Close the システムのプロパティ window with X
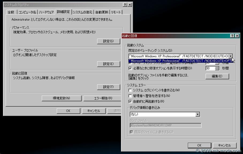Image resolution: width=243 pixels, height=154 pixels. (130, 5)
